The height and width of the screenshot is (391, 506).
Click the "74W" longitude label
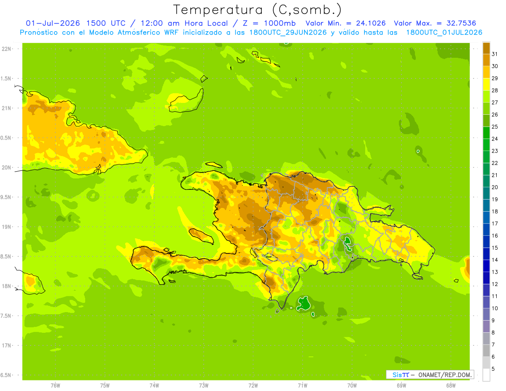(154, 386)
